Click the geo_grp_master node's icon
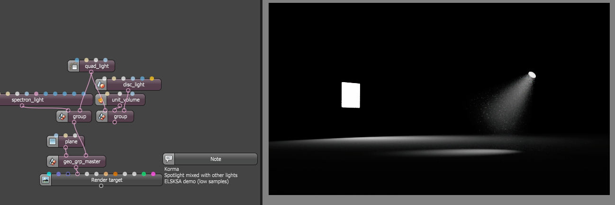Image resolution: width=615 pixels, height=205 pixels. [x=53, y=161]
